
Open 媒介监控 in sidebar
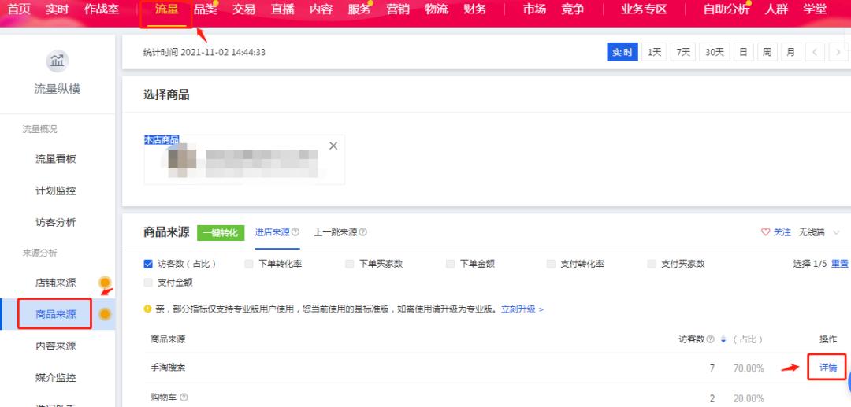pos(56,377)
